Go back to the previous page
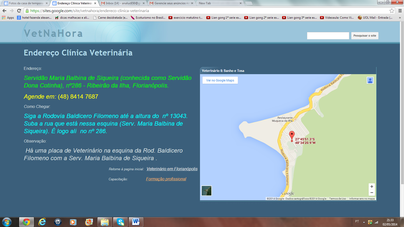404x227 pixels. [x=4, y=11]
